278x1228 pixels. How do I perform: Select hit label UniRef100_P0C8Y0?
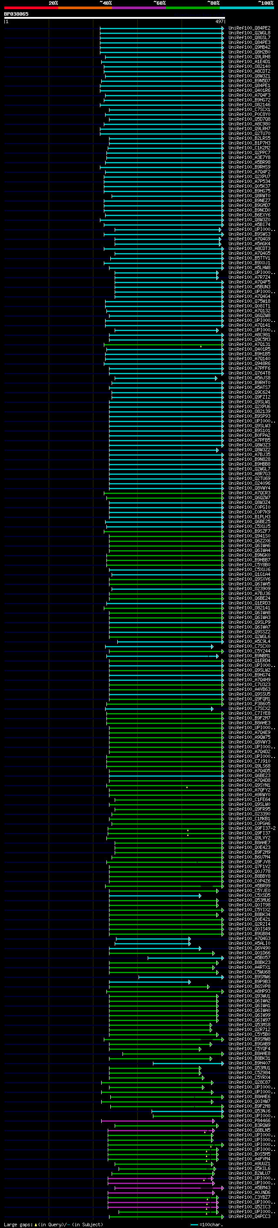tap(249, 115)
